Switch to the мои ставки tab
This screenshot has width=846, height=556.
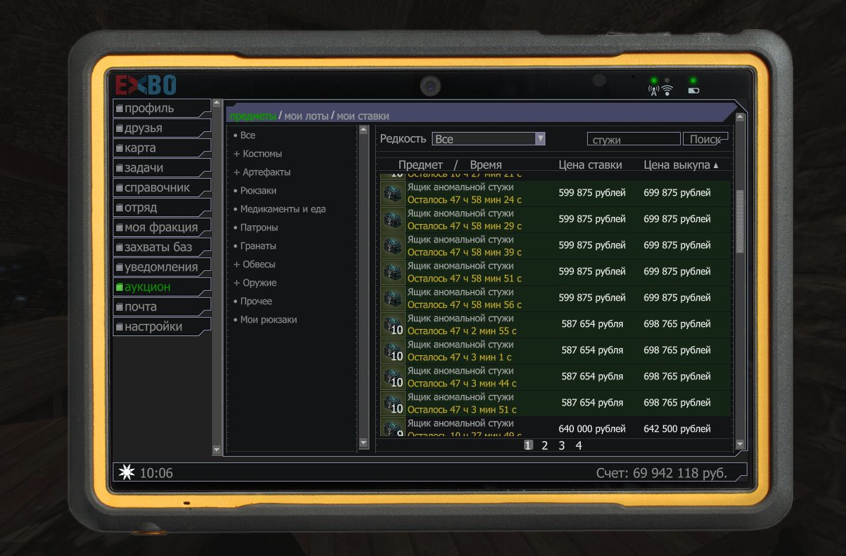(362, 116)
